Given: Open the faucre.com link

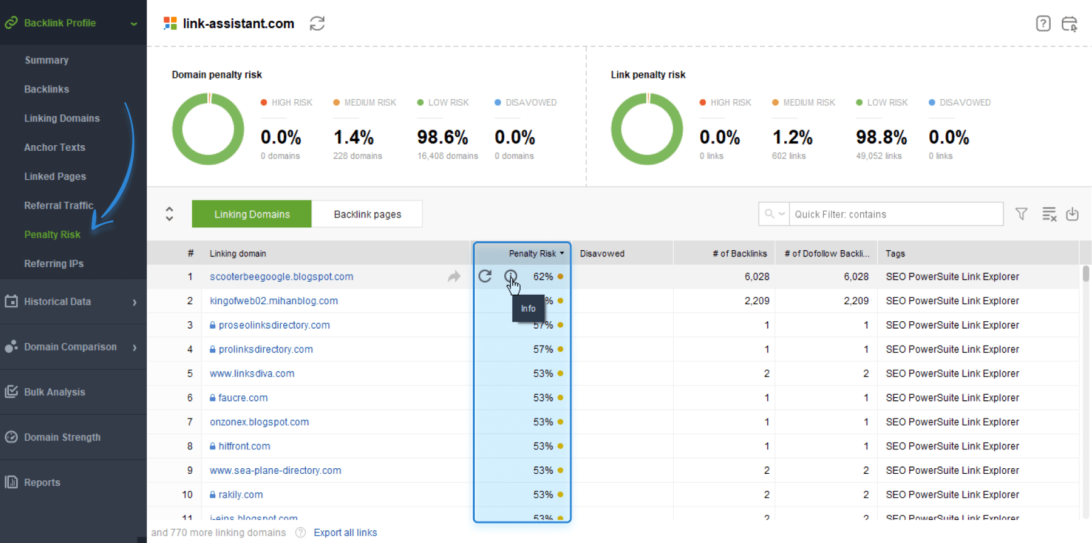Looking at the screenshot, I should (x=243, y=398).
